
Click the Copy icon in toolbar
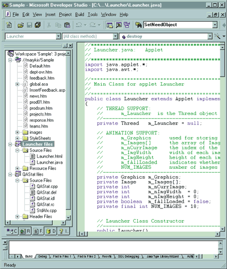[x=58, y=25]
